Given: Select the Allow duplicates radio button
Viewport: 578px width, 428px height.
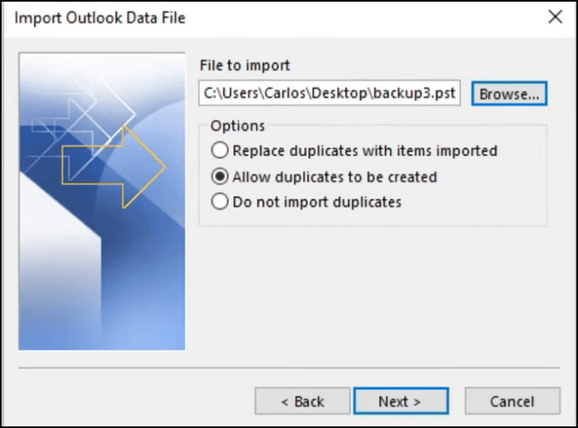Looking at the screenshot, I should tap(220, 177).
